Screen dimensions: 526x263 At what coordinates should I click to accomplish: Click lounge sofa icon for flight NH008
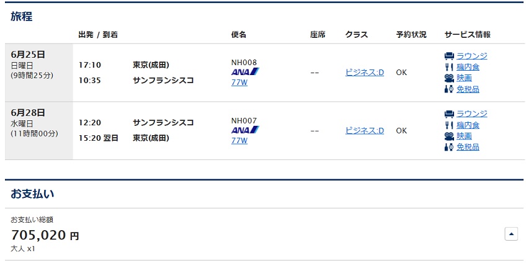tap(449, 56)
